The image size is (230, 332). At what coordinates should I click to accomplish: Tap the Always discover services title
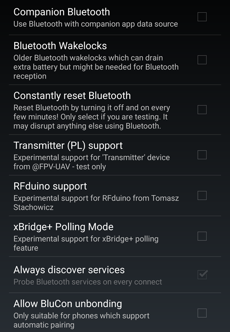[69, 270]
